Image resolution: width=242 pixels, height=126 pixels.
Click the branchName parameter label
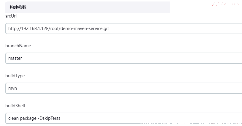18,46
